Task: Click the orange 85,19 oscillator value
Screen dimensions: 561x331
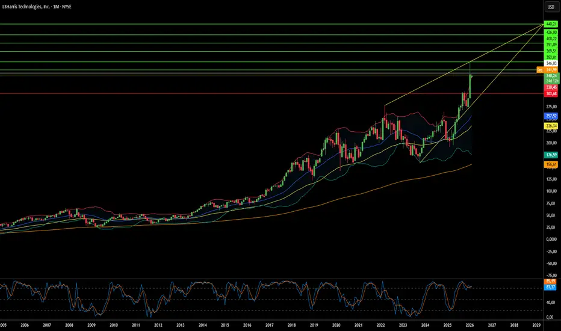Action: pyautogui.click(x=550, y=280)
